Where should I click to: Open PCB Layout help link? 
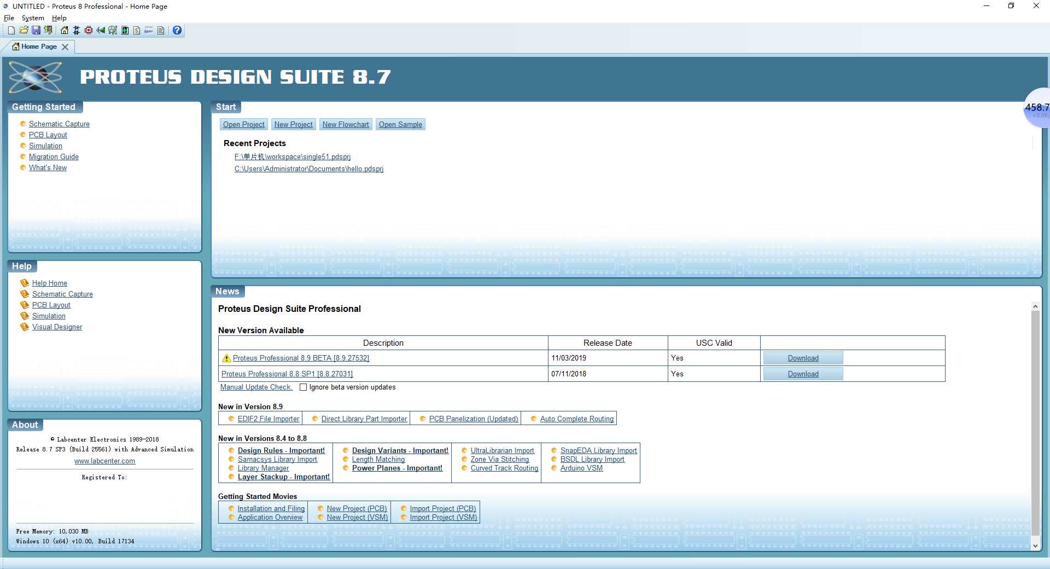pyautogui.click(x=51, y=305)
